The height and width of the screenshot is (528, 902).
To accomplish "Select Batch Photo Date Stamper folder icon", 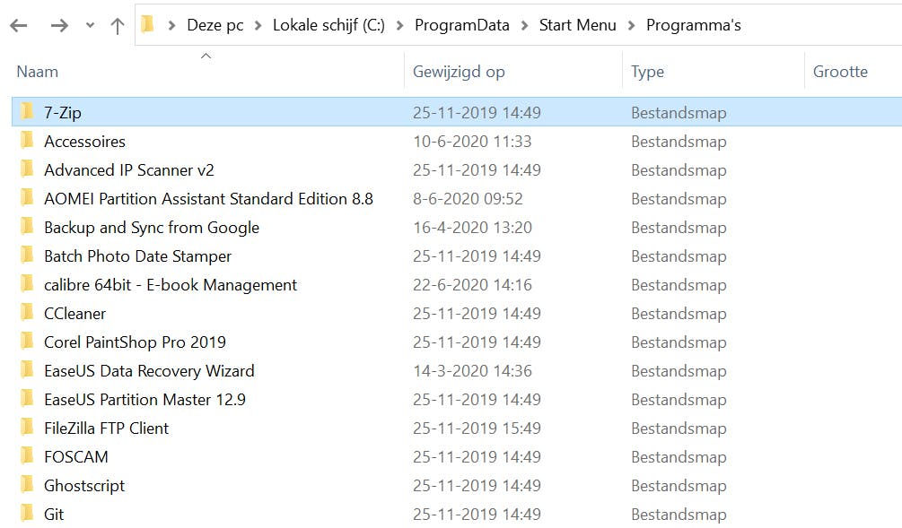I will (26, 254).
